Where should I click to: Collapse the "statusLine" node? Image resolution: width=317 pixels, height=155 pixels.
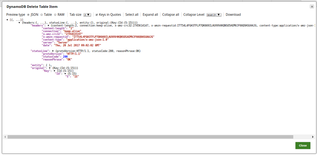pos(53,51)
